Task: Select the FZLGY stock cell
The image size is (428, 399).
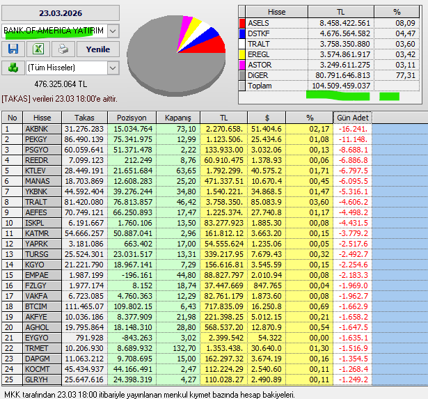Action: click(42, 285)
